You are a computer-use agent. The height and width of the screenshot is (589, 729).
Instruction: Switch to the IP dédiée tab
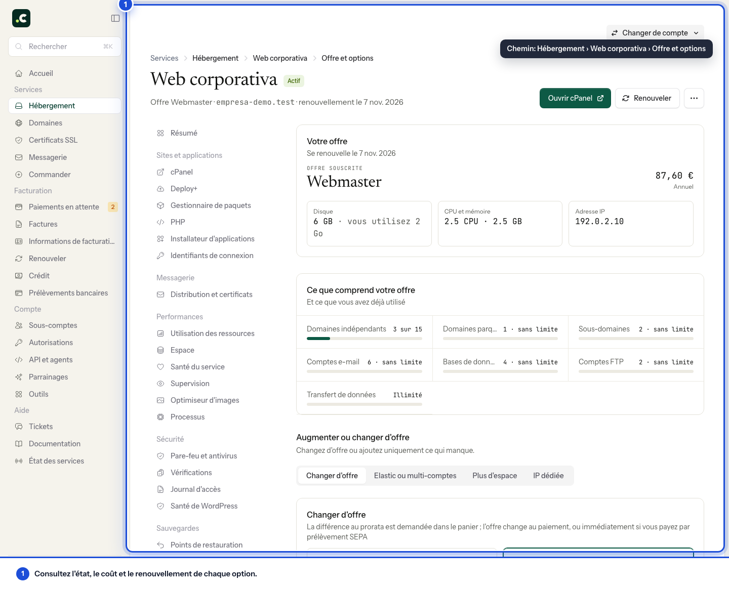[548, 476]
